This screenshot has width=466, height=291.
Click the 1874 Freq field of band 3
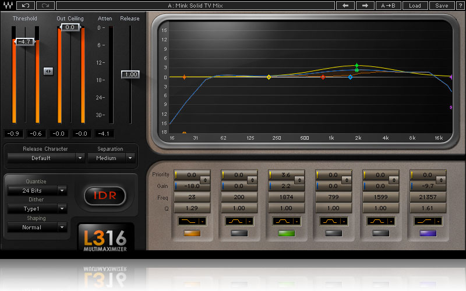pyautogui.click(x=286, y=197)
